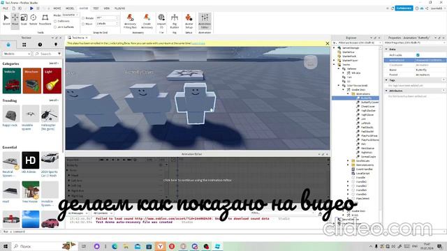447x251 pixels.
Task: Click See all next to Categories
Action: click(x=53, y=63)
